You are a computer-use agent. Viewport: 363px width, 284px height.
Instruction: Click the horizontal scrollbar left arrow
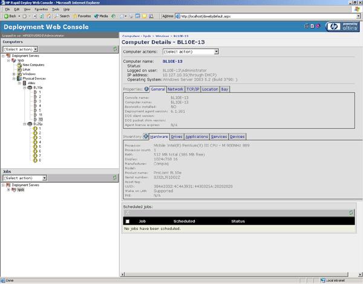coord(123,274)
